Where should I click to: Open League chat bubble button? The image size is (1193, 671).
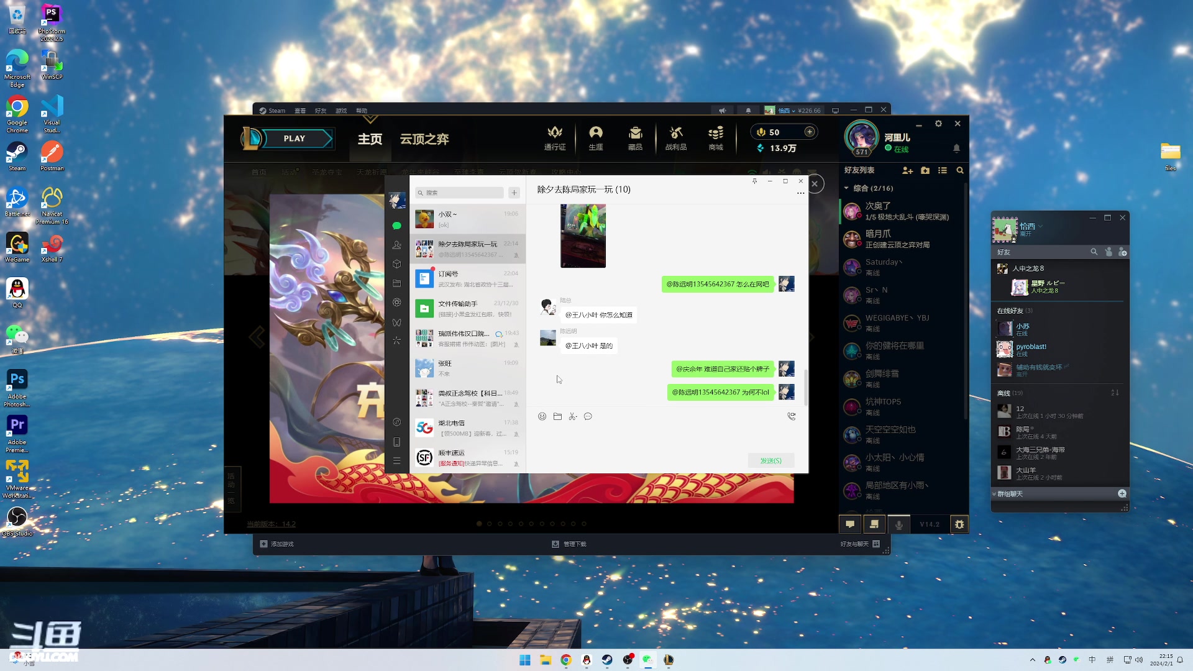[850, 524]
